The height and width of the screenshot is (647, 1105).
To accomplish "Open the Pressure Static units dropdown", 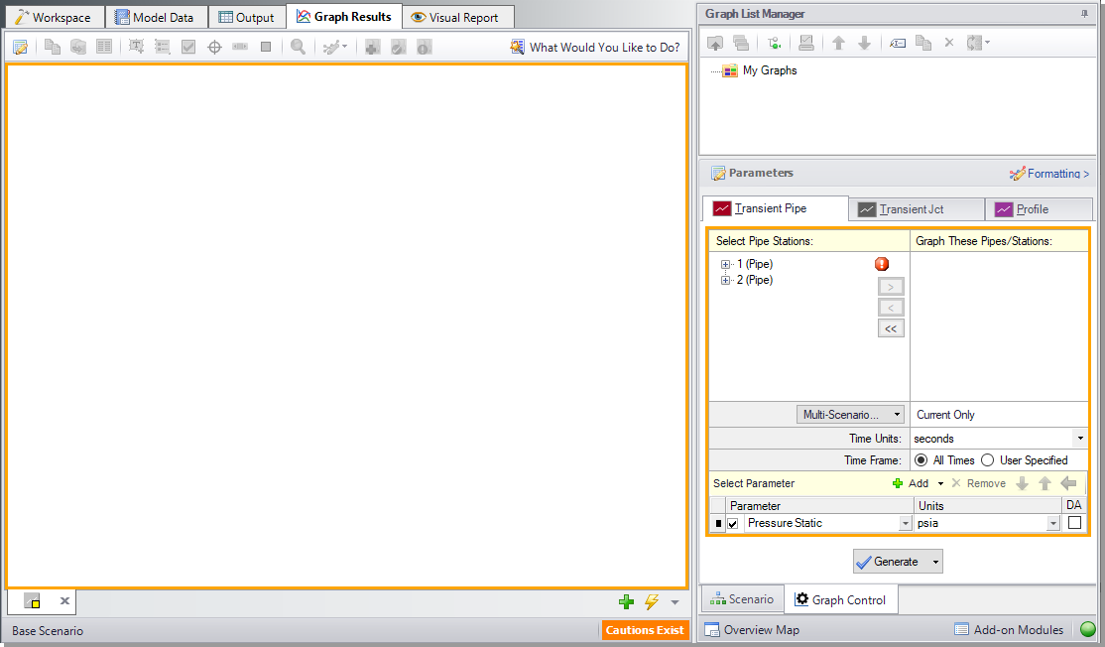I will pos(1053,523).
